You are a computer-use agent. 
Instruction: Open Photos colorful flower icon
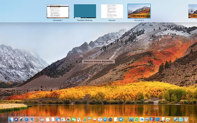[x=68, y=119]
